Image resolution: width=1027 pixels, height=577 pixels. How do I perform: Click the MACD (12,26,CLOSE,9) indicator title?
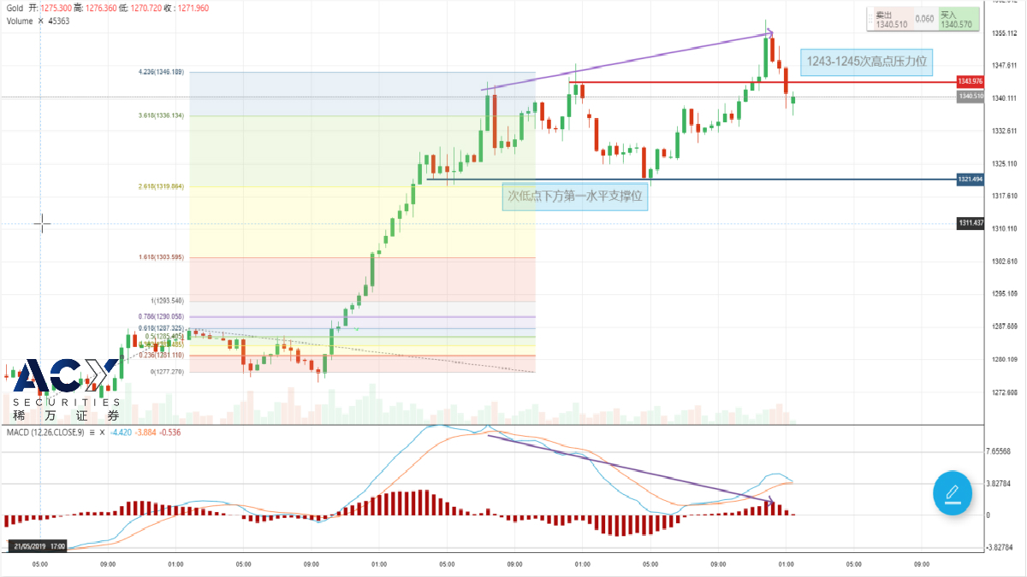[x=45, y=433]
